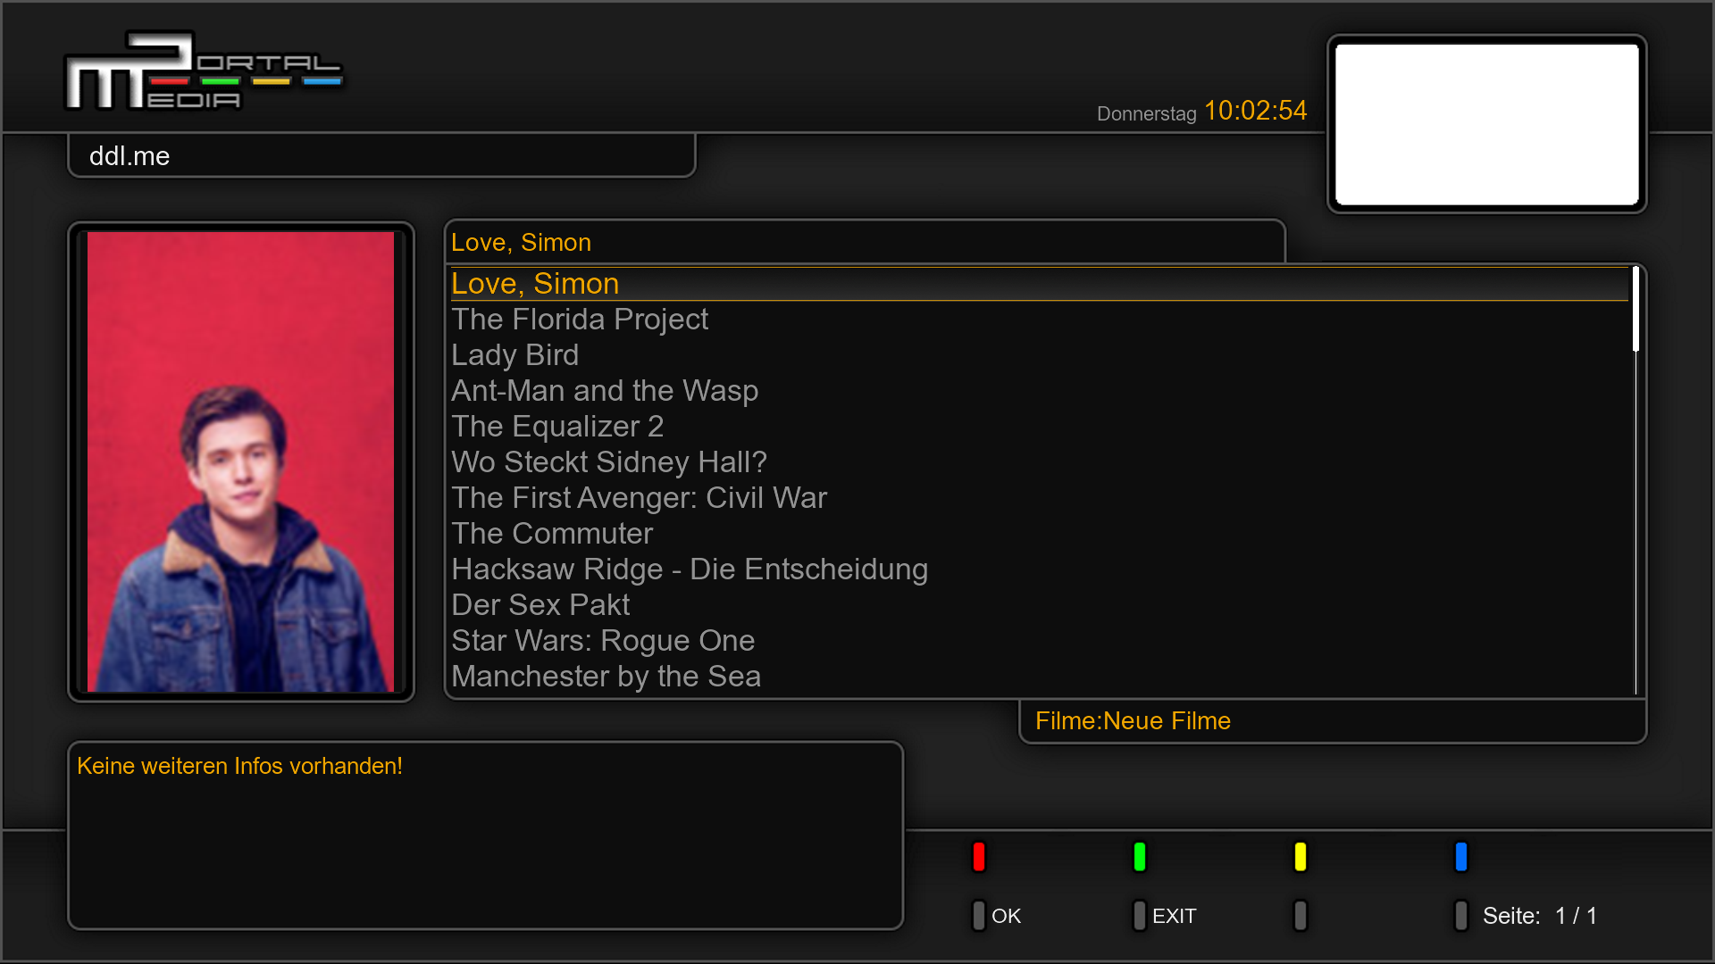Click the ddl.me title field
This screenshot has height=964, width=1715.
point(381,156)
